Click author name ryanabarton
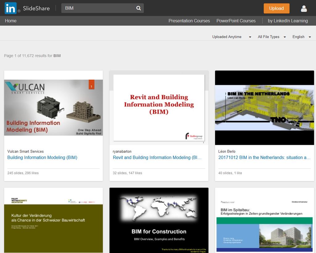This screenshot has width=316, height=253. [x=122, y=152]
